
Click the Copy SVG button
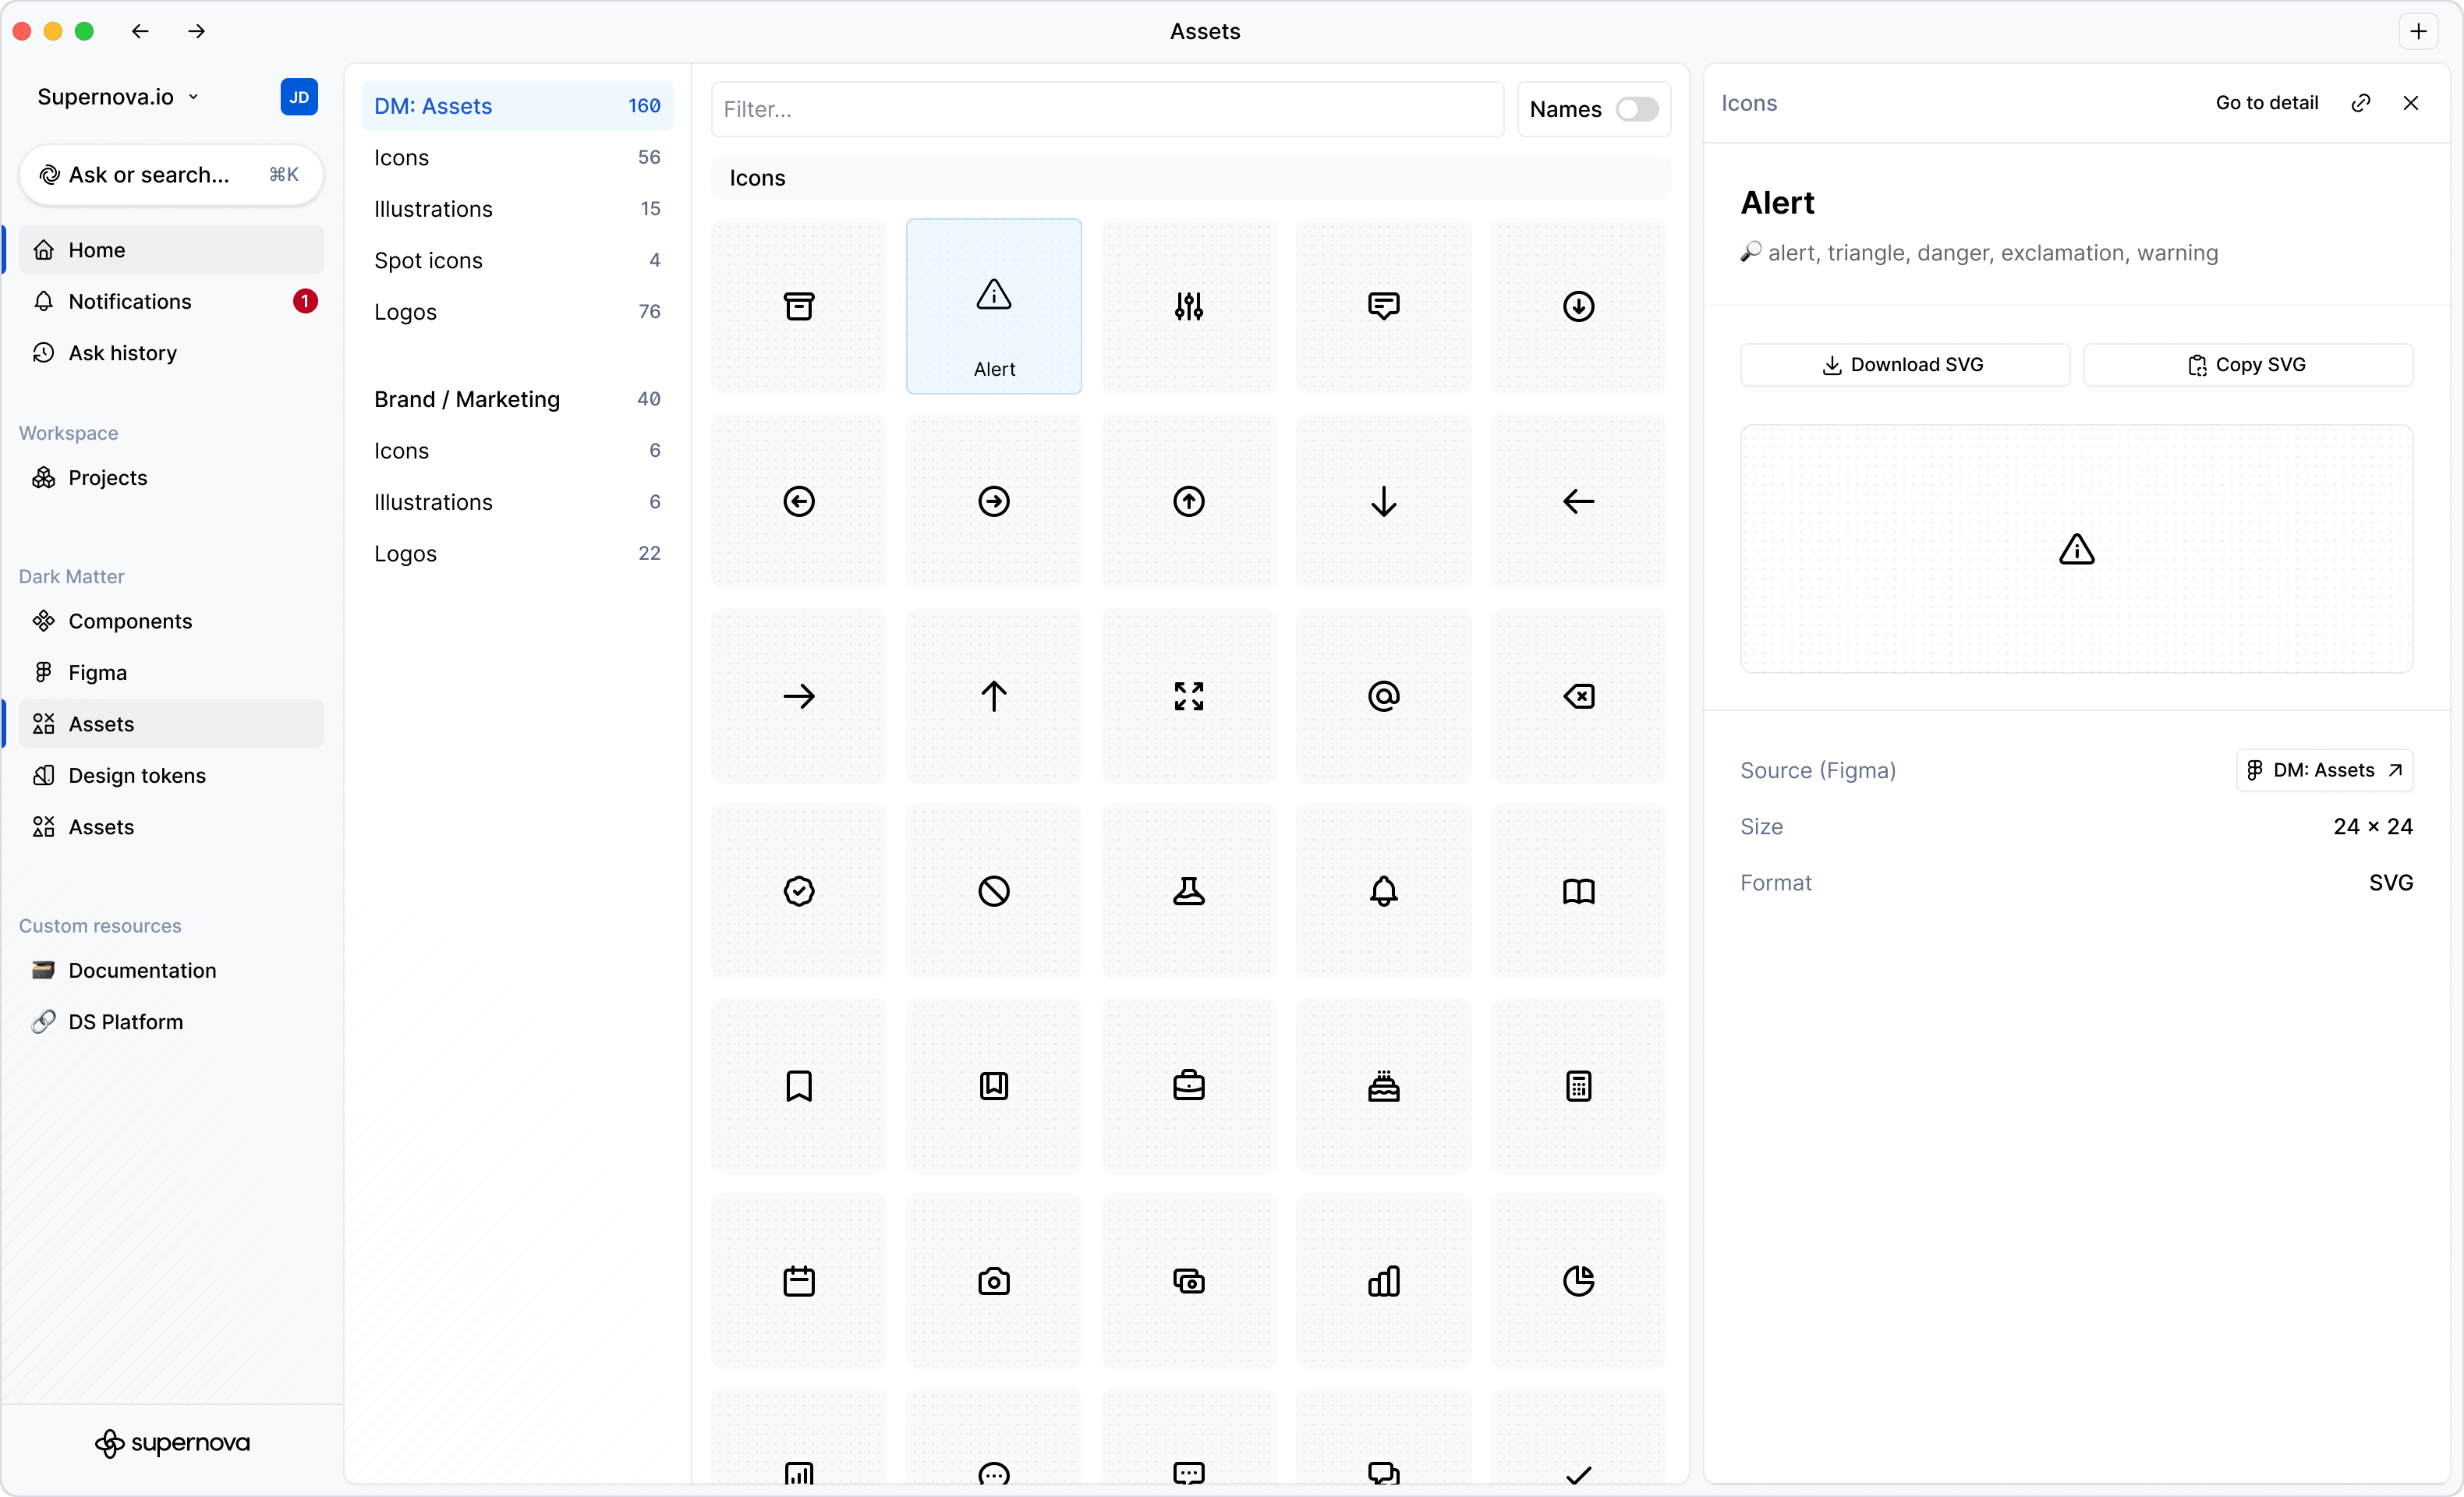point(2247,365)
